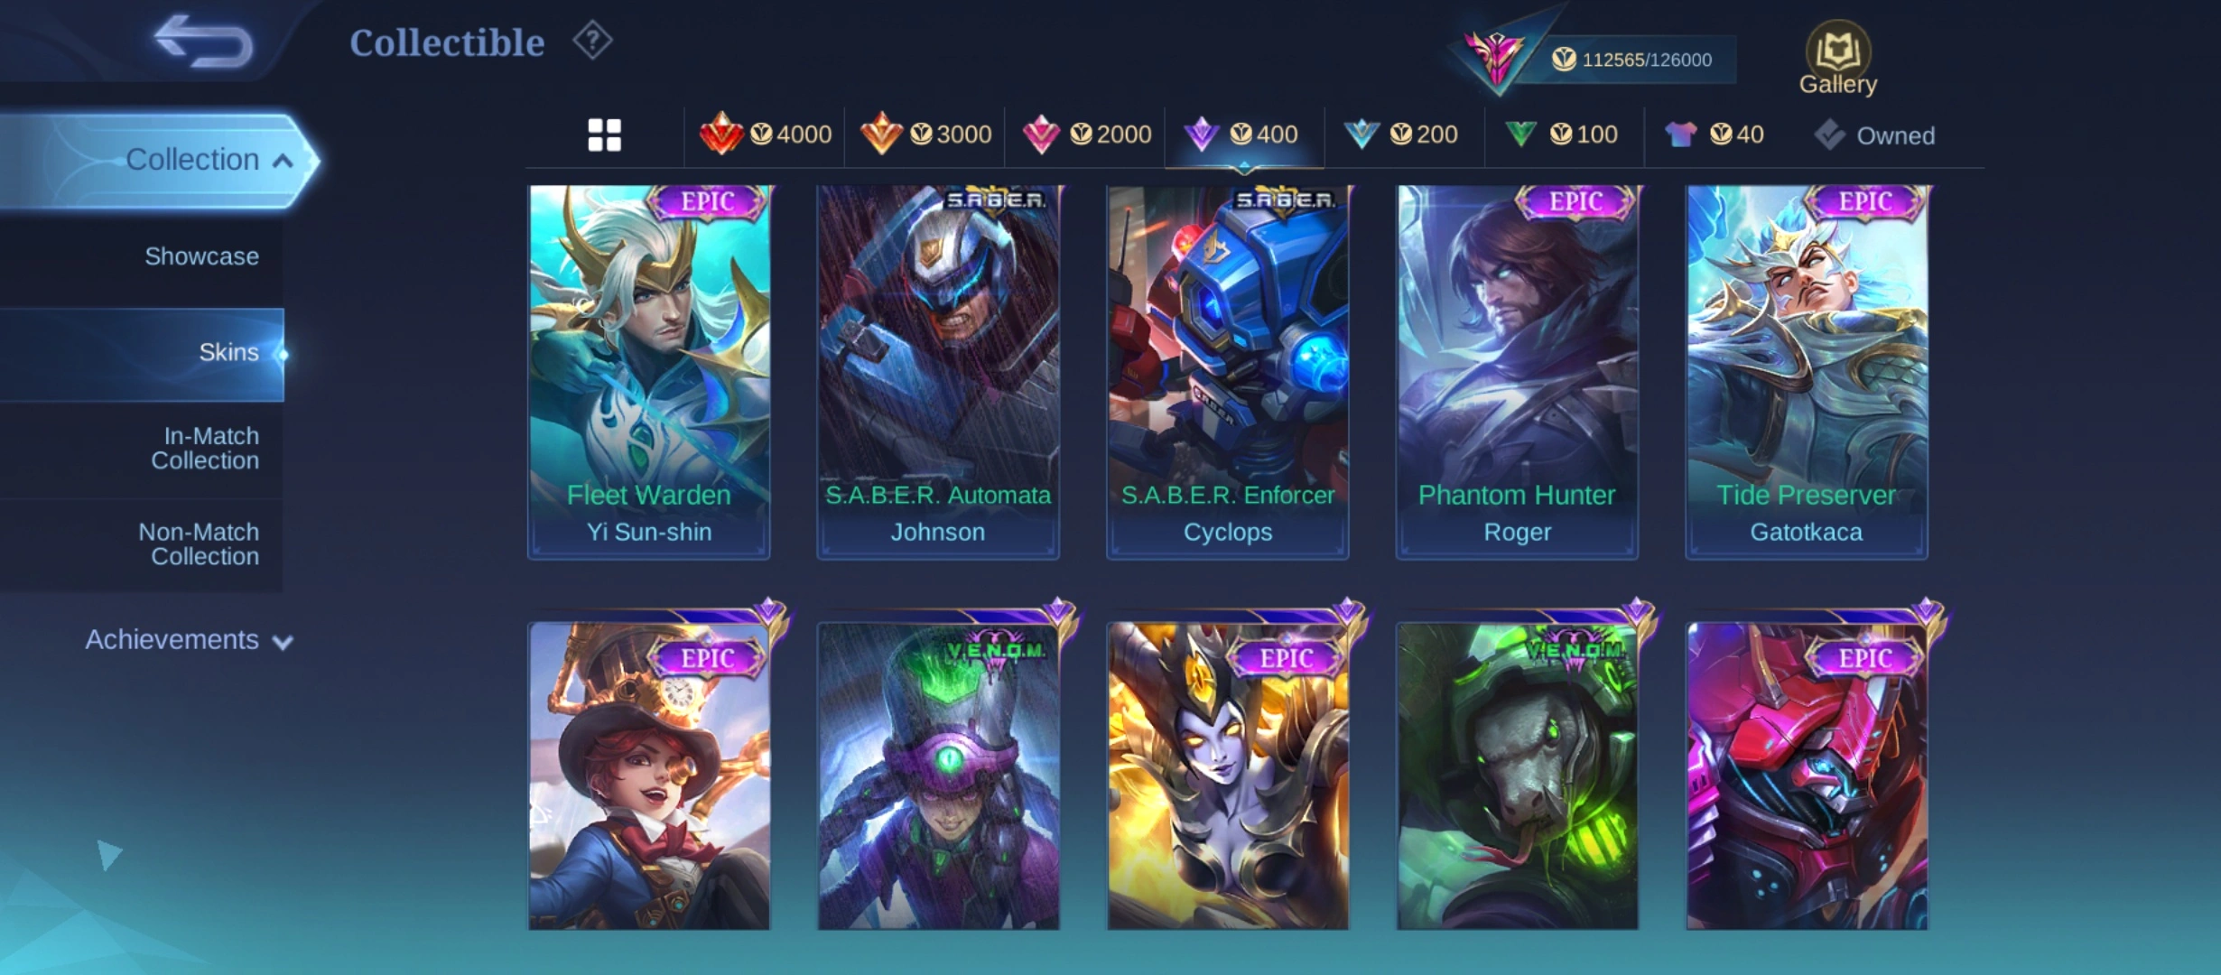Filter skins by the 3000 points tier
This screenshot has width=2221, height=975.
click(925, 135)
